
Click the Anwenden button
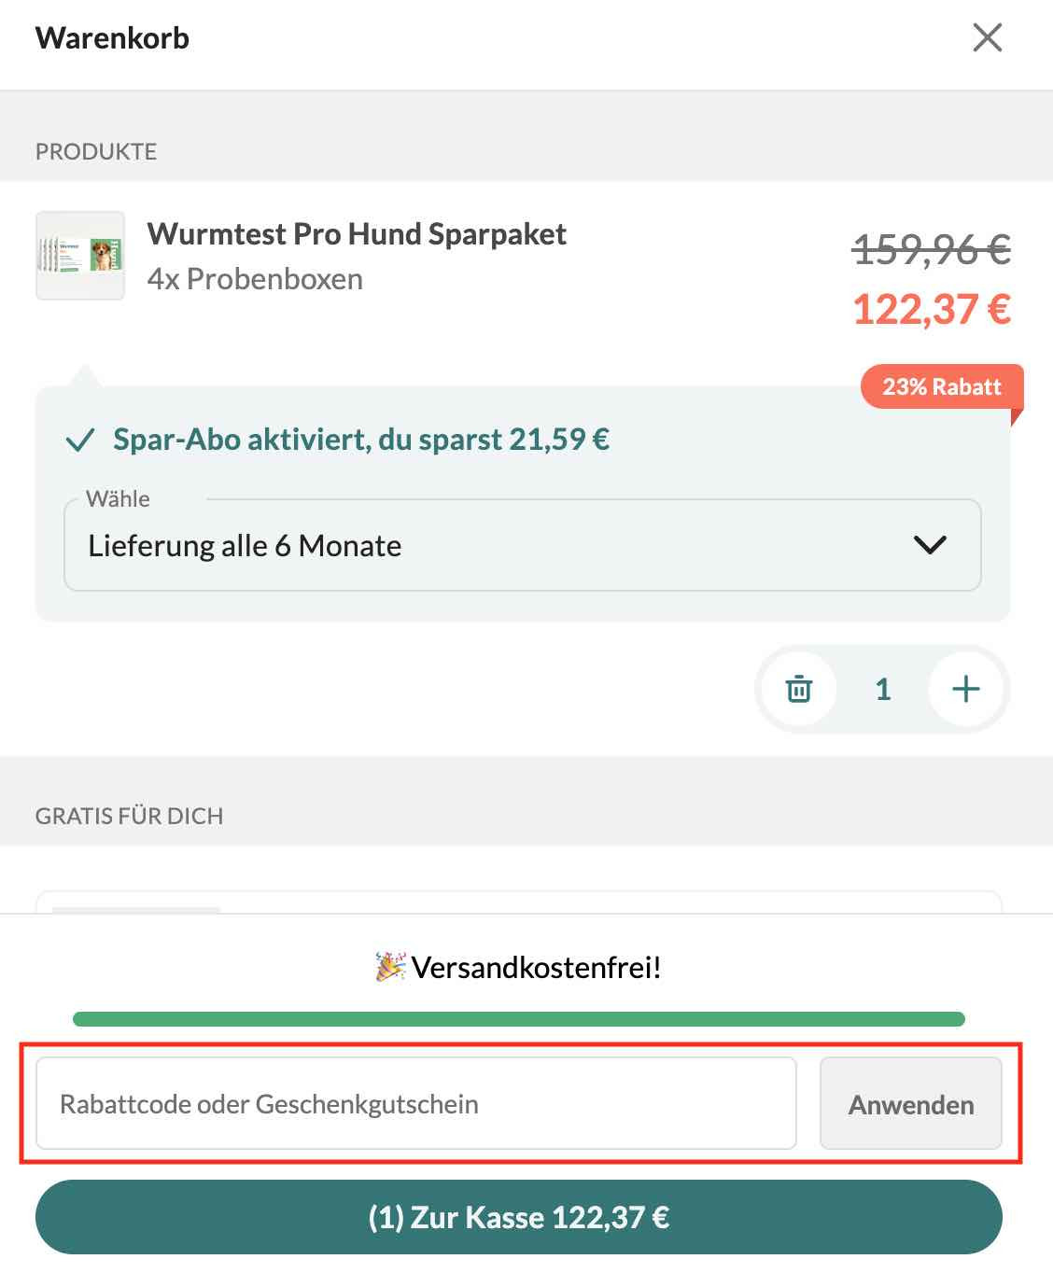910,1103
